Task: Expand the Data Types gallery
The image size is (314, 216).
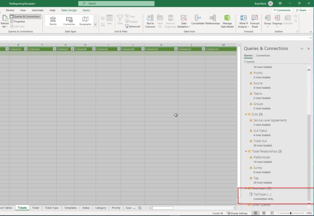Action: pos(95,25)
